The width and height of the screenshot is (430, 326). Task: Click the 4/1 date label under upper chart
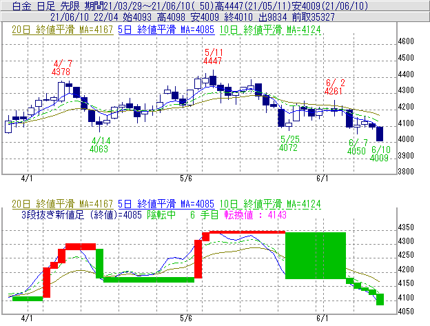coord(27,179)
